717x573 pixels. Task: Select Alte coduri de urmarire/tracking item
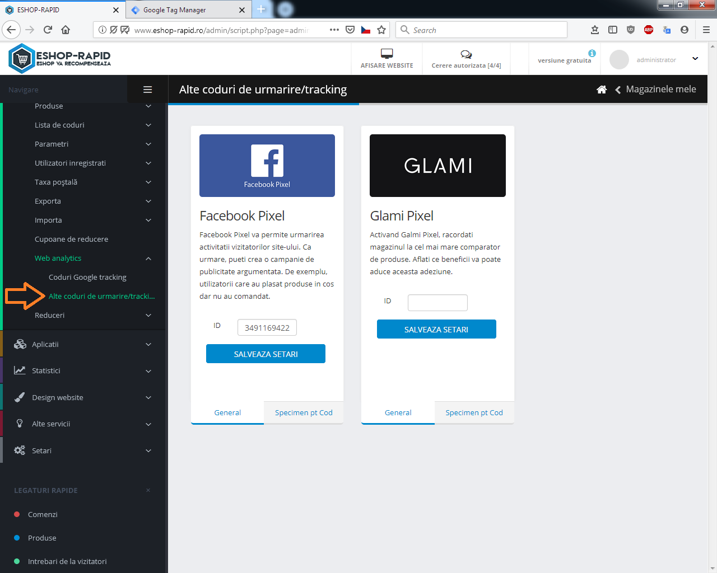point(101,296)
